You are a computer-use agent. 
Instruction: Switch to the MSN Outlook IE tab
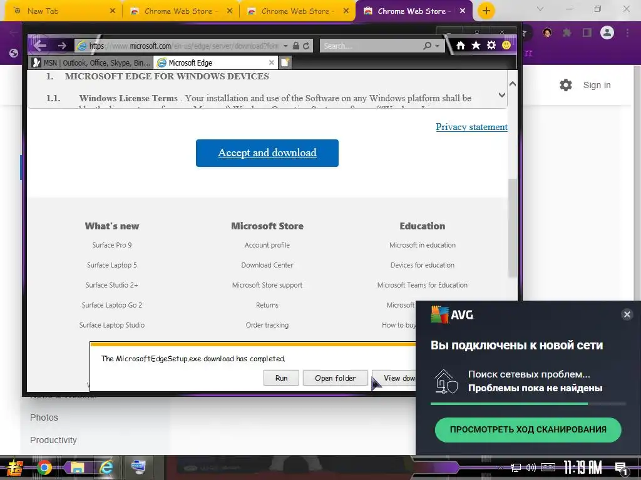(x=91, y=62)
